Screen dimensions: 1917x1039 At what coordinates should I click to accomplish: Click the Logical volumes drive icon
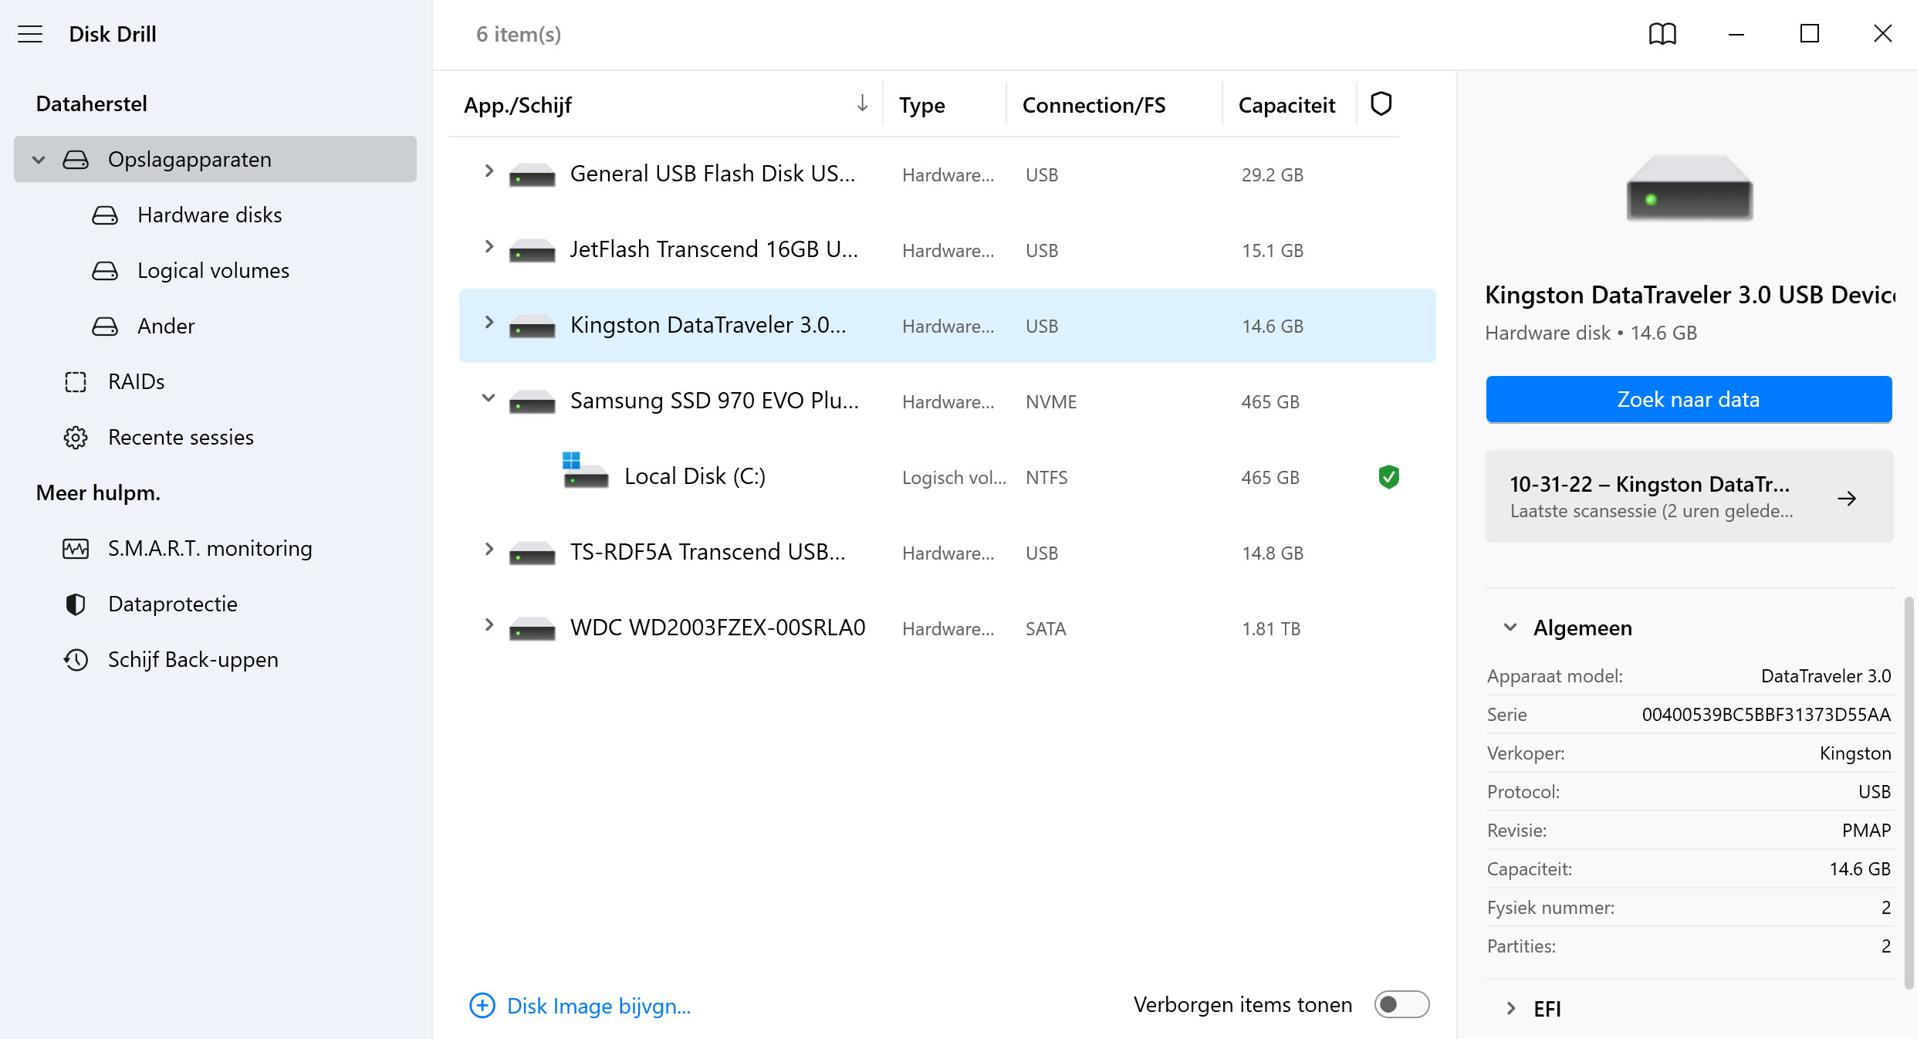[x=105, y=271]
